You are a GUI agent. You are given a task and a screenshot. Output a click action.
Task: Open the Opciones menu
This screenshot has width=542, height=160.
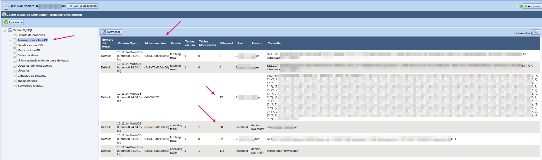(x=13, y=22)
